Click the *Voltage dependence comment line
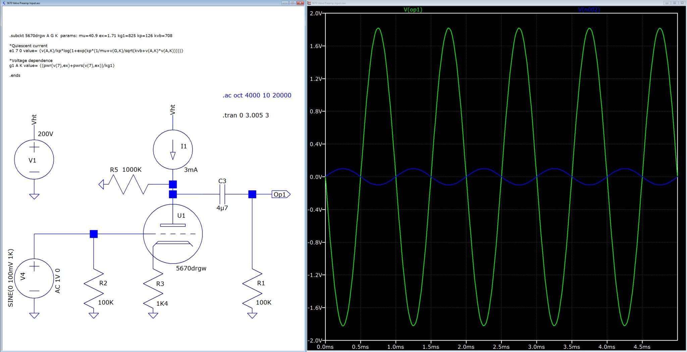This screenshot has width=687, height=352. [x=31, y=61]
